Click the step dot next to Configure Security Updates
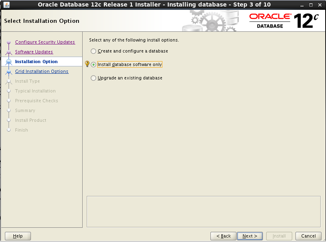The height and width of the screenshot is (242, 326). coord(9,42)
